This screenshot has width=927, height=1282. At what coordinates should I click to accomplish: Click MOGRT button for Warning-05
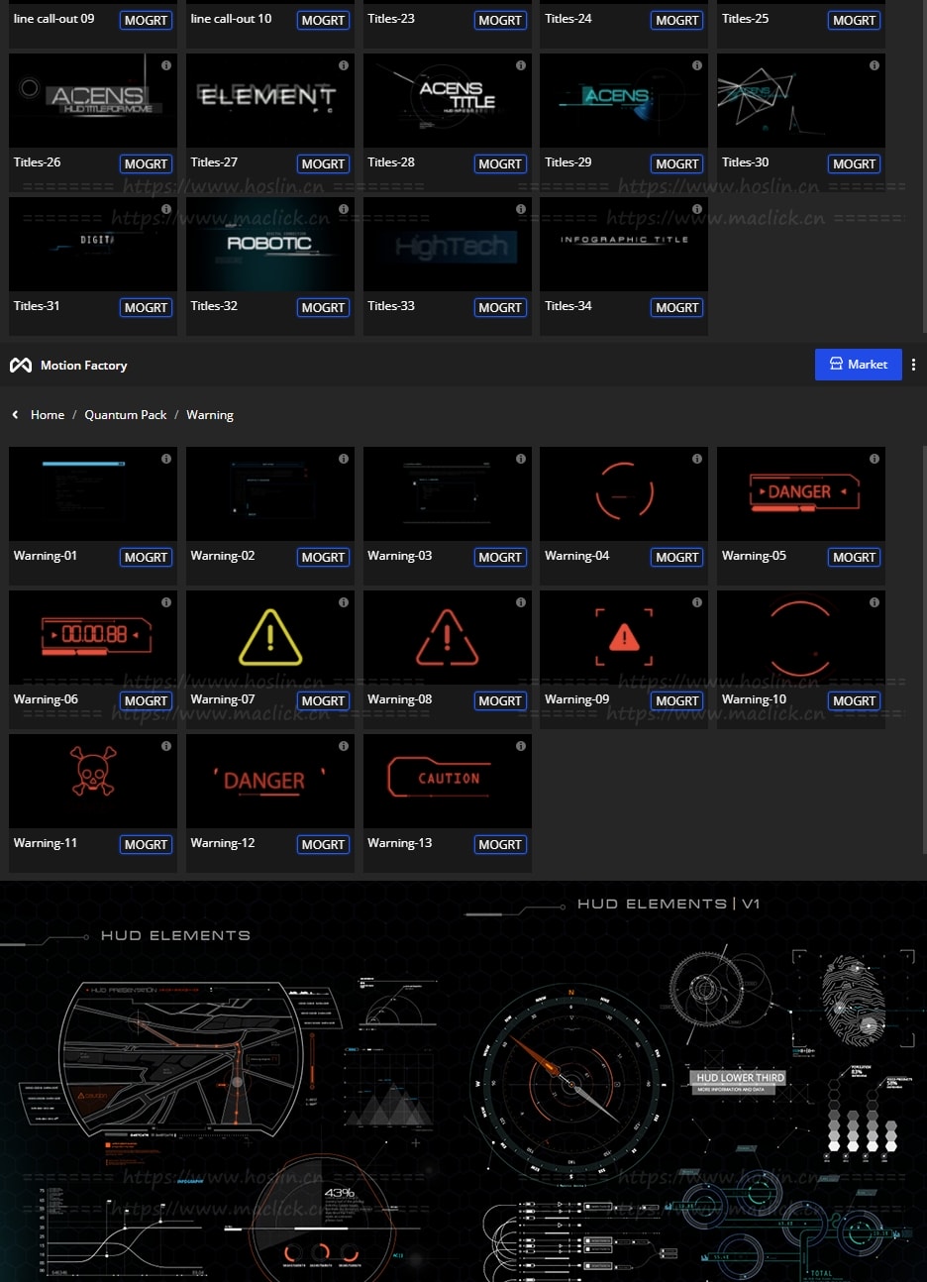click(855, 558)
